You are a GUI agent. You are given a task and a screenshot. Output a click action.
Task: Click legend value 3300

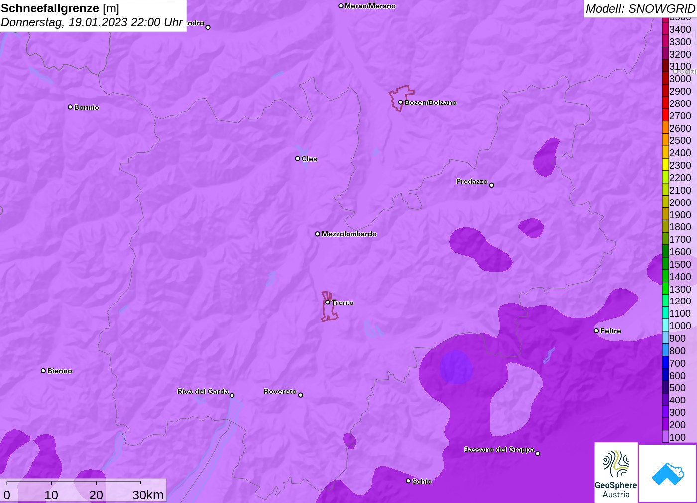pyautogui.click(x=680, y=42)
